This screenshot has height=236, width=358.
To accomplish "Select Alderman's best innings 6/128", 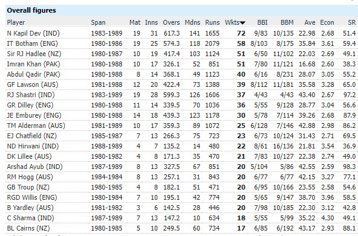I will tap(259, 126).
